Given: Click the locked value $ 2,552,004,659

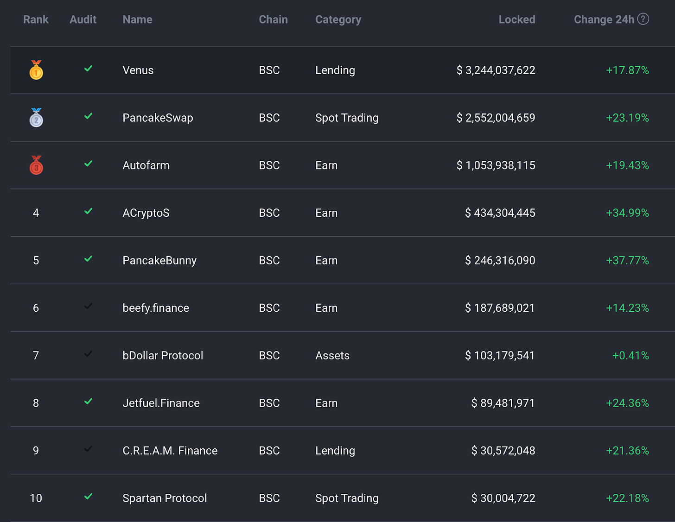Looking at the screenshot, I should point(496,118).
